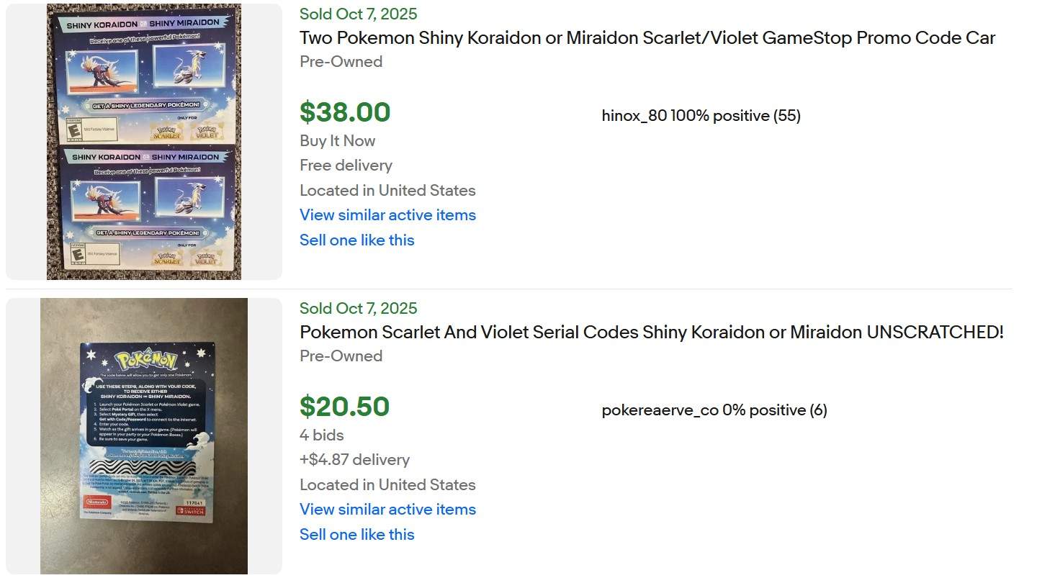Open seller hinox_80 feedback profile
The width and height of the screenshot is (1037, 583).
click(701, 116)
